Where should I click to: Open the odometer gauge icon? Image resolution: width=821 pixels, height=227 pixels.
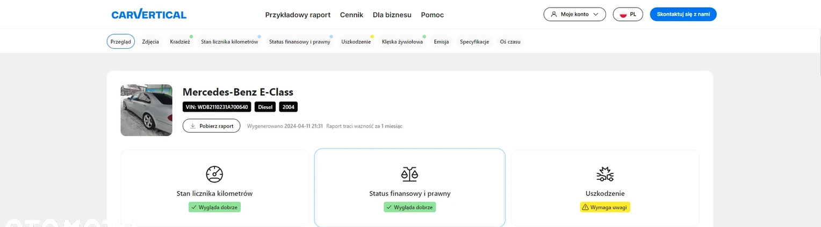click(214, 174)
